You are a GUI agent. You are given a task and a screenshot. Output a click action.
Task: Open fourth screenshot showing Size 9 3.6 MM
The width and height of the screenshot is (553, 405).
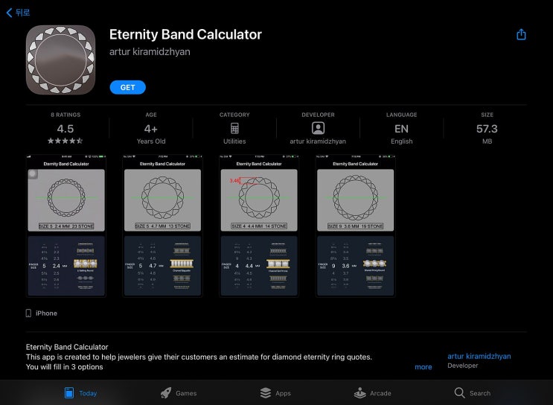[356, 226]
